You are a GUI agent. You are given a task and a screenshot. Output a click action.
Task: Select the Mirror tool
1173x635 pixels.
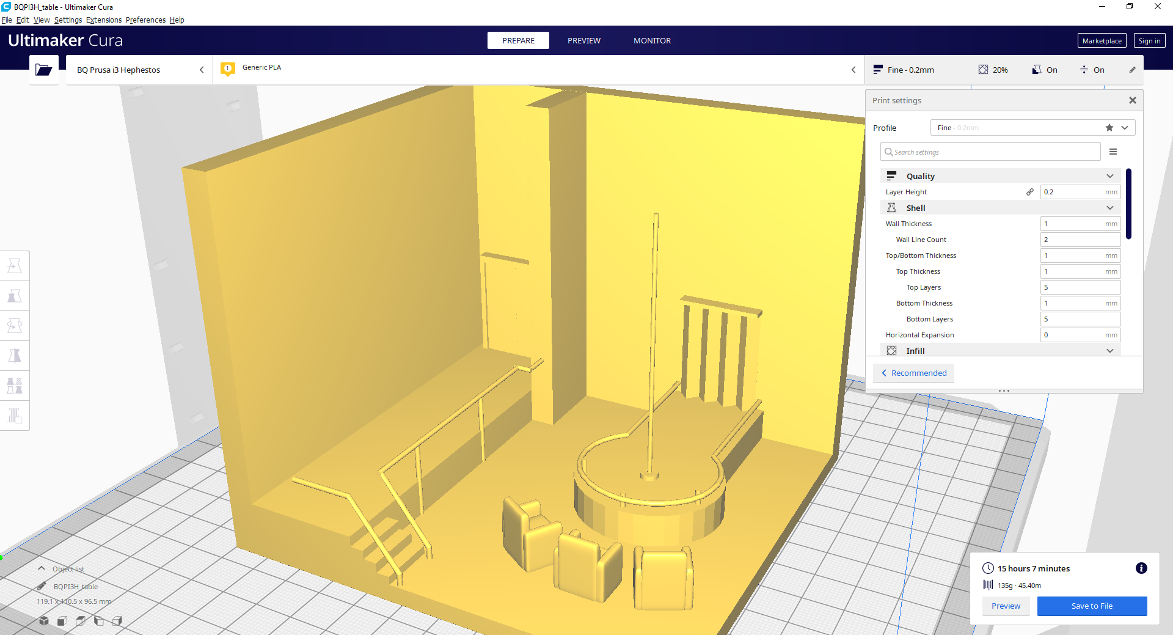point(15,355)
